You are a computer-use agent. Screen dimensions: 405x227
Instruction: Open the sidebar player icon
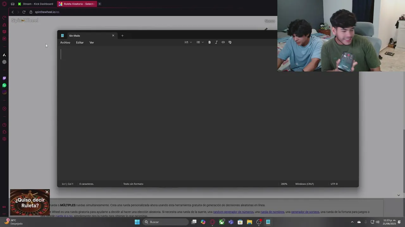point(4,109)
